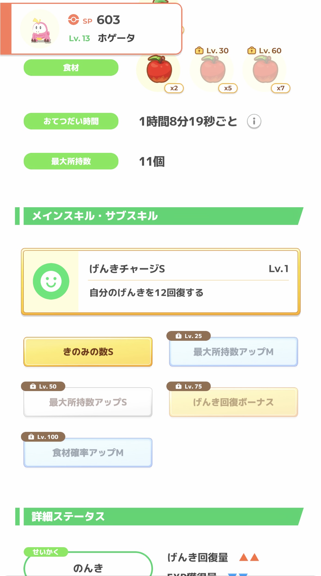321x576 pixels.
Task: Tap the げんき回復量 up-arrow indicators
Action: tap(249, 558)
